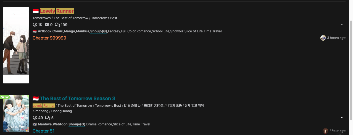Click uploader avatar beside 3 hours ago
This screenshot has height=135, width=353.
pyautogui.click(x=323, y=38)
